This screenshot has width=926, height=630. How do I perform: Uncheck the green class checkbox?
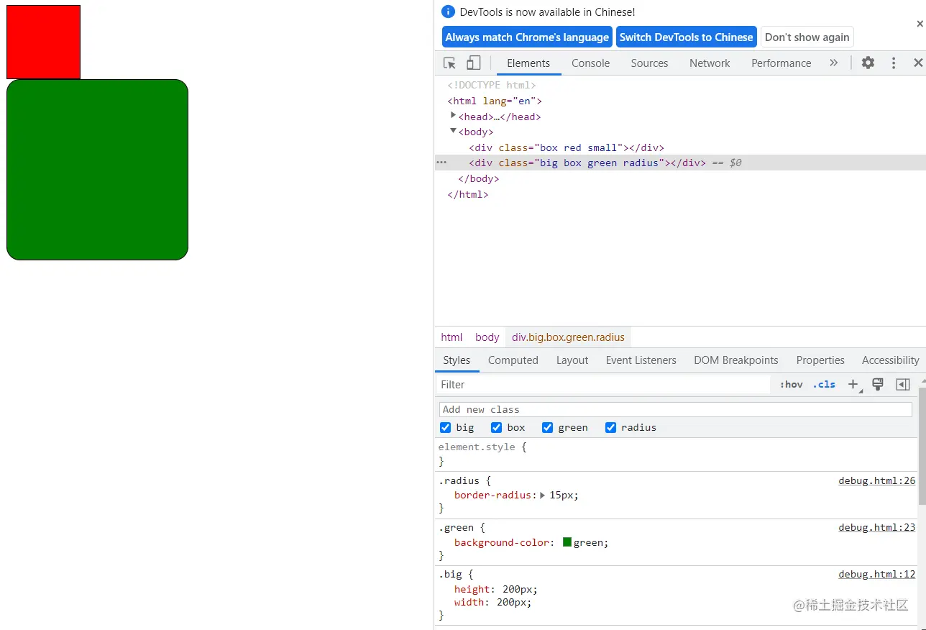[547, 428]
